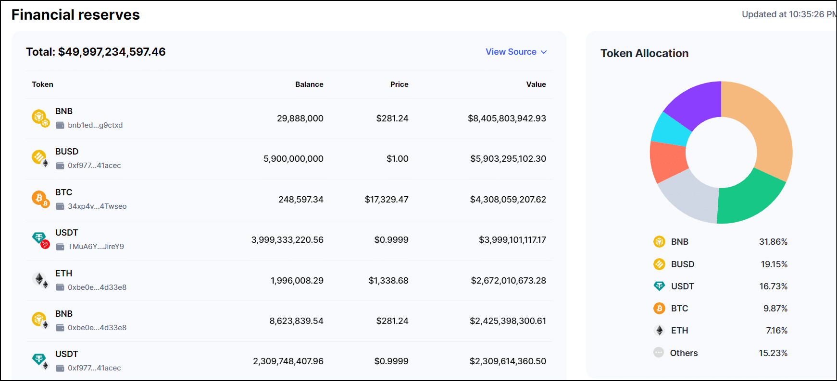The height and width of the screenshot is (381, 837).
Task: Click the Price column header
Action: (399, 84)
